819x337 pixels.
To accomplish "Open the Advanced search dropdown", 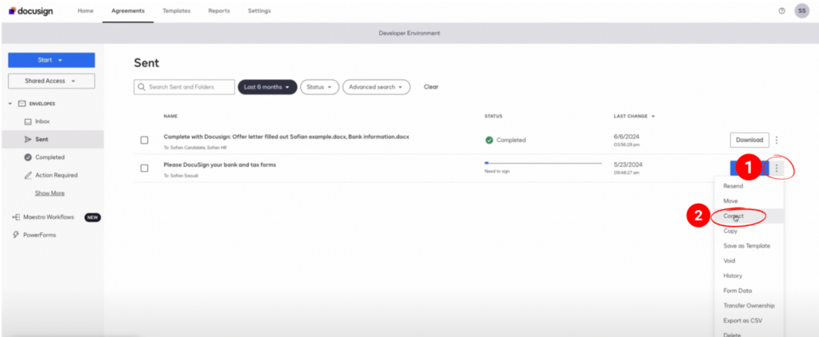I will pyautogui.click(x=376, y=87).
